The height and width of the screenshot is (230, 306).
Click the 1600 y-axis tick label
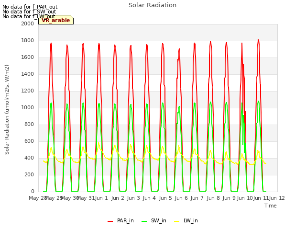(x=28, y=57)
